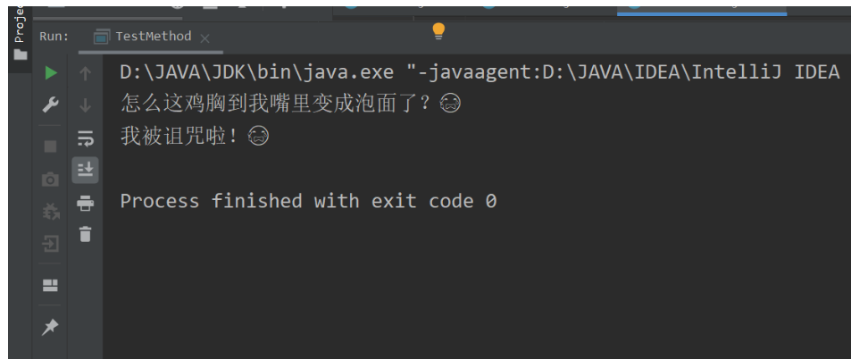Click Up the Stack Trace arrow
Image resolution: width=851 pixels, height=359 pixels.
(x=85, y=73)
